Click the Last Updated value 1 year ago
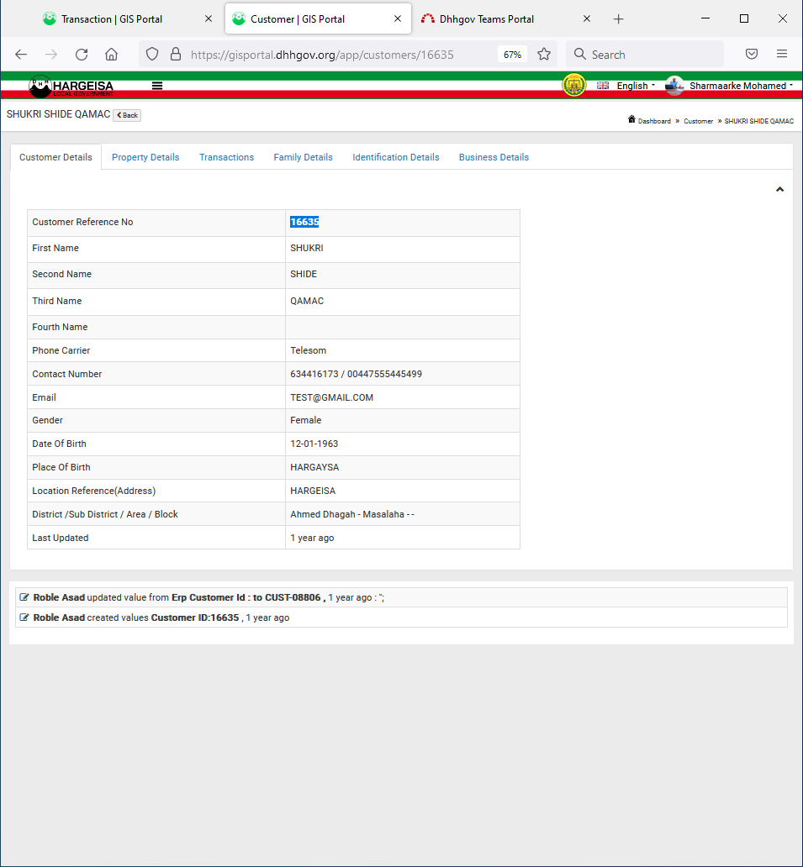 (x=312, y=538)
